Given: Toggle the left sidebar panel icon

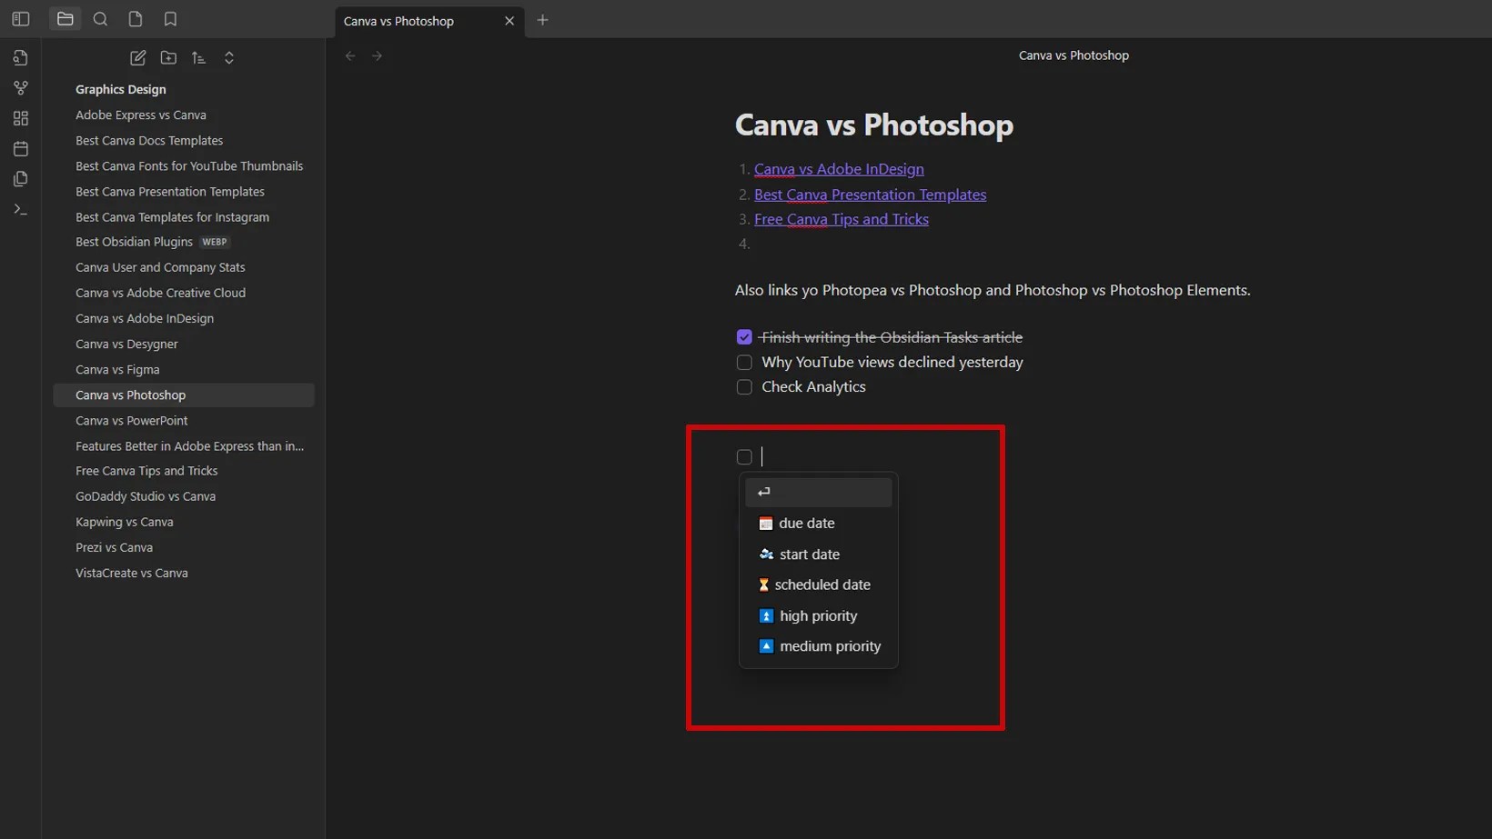Looking at the screenshot, I should point(21,19).
